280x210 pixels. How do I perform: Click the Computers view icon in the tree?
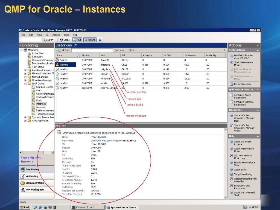(29, 57)
